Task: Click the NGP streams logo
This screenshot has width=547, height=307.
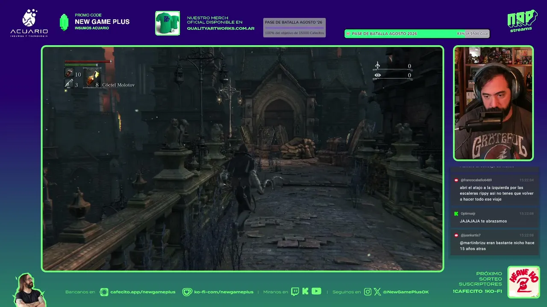Action: (x=522, y=21)
